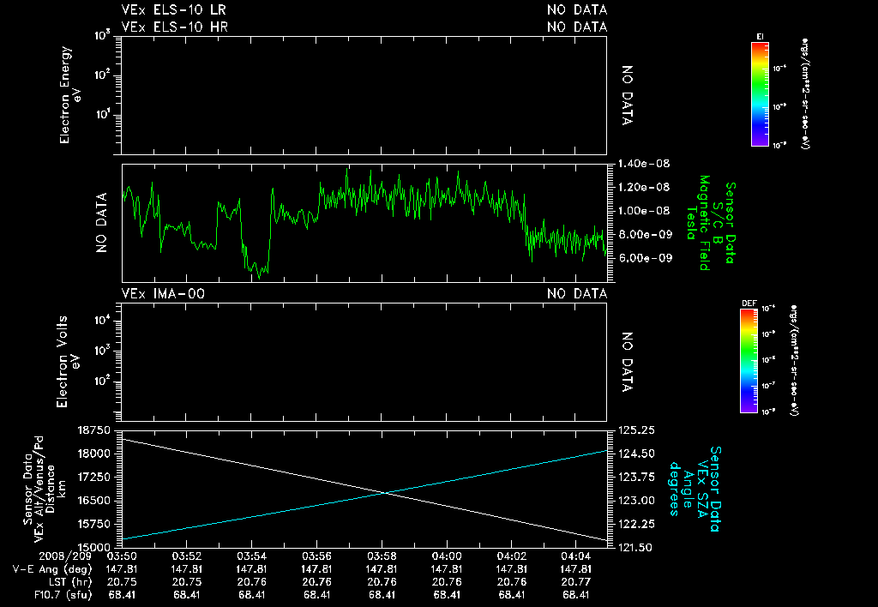
Task: Click the 123.75 angle tick label
Action: tap(637, 477)
